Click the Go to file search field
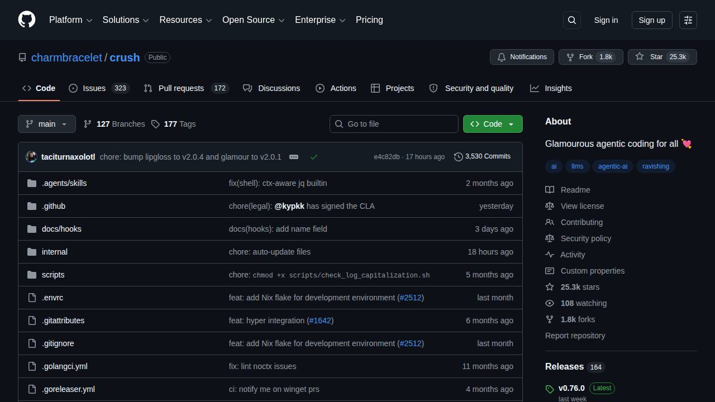715x402 pixels. tap(394, 124)
